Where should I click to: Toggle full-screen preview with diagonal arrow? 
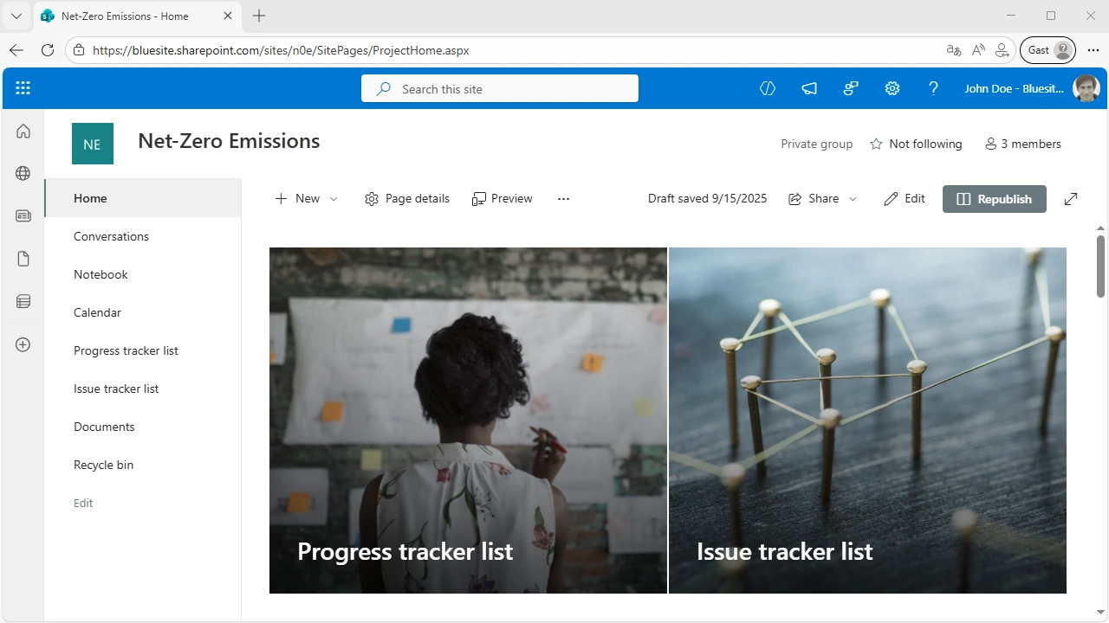(1070, 198)
